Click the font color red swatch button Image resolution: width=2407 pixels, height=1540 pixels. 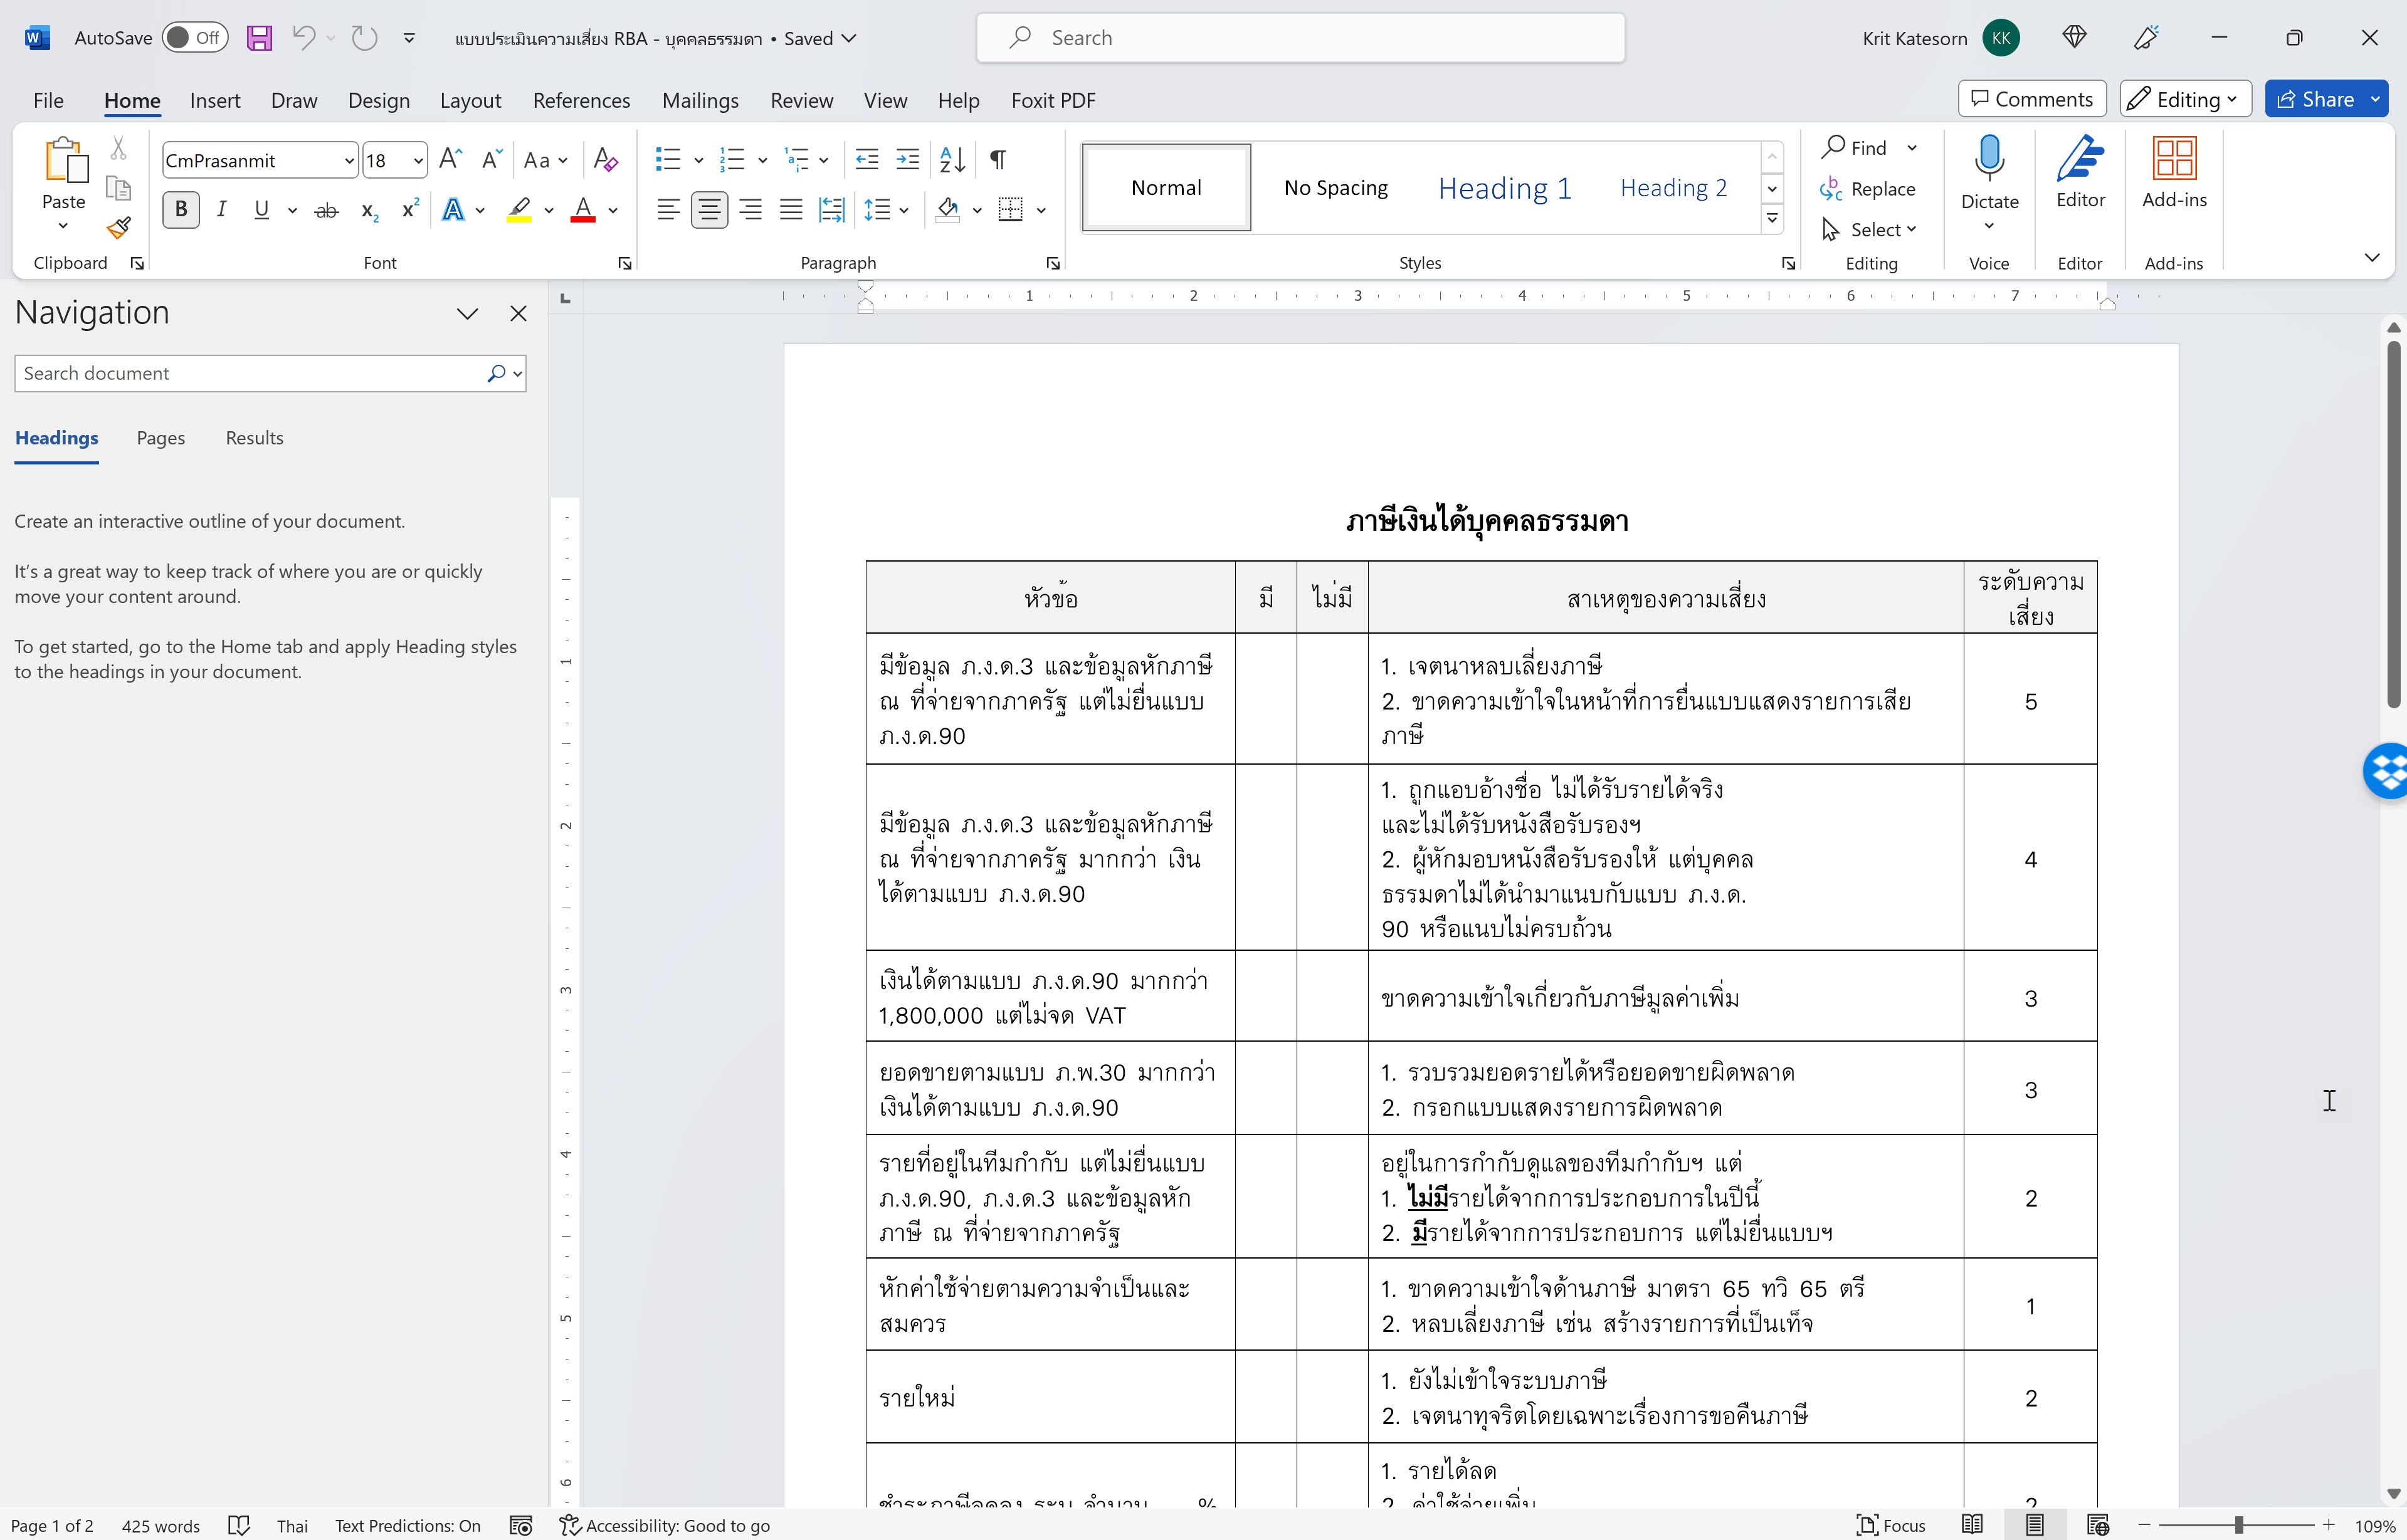coord(583,210)
